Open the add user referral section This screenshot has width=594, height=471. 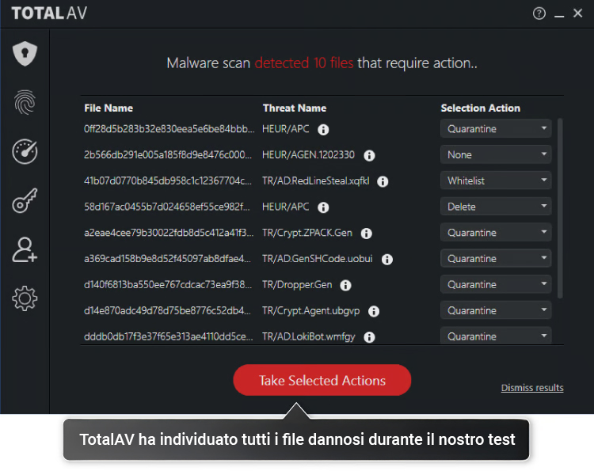pyautogui.click(x=25, y=250)
